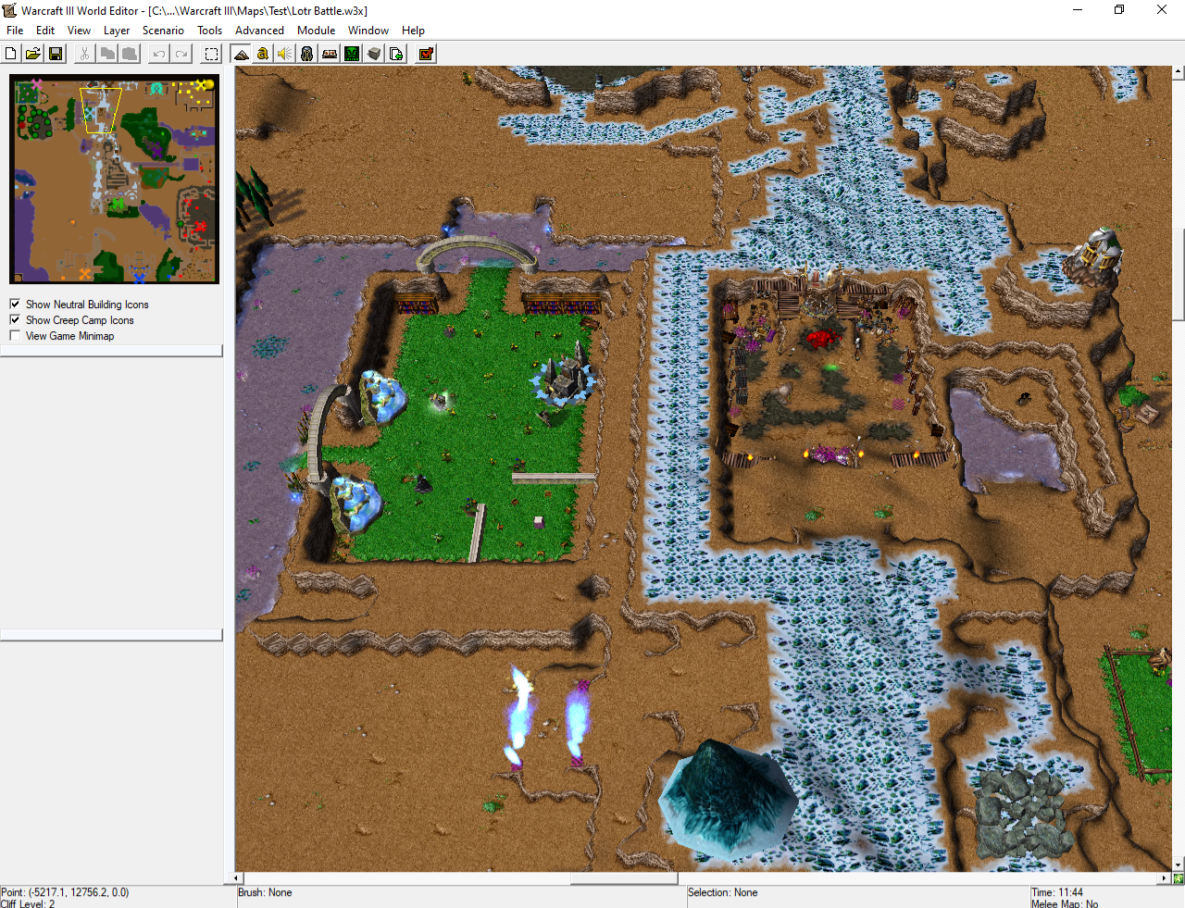Click the Undo arrow icon
The width and height of the screenshot is (1185, 908).
coord(159,54)
